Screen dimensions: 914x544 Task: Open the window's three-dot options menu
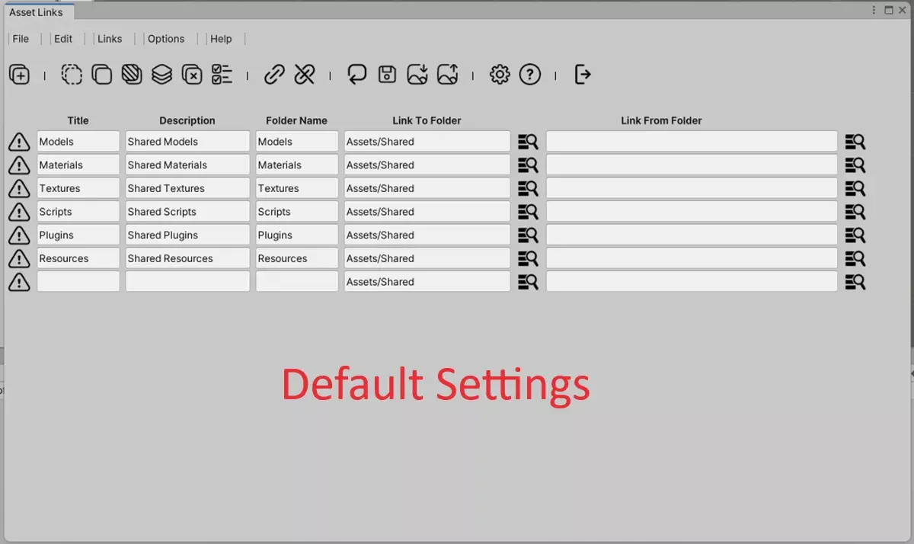[x=874, y=10]
